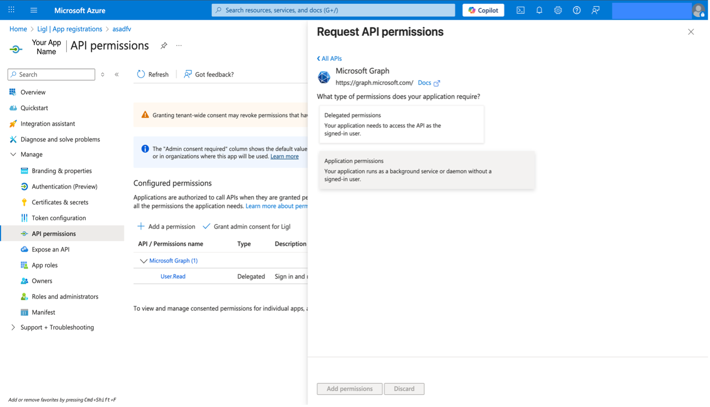This screenshot has height=407, width=710.
Task: Click the Microsoft Graph logo icon
Action: [x=325, y=77]
